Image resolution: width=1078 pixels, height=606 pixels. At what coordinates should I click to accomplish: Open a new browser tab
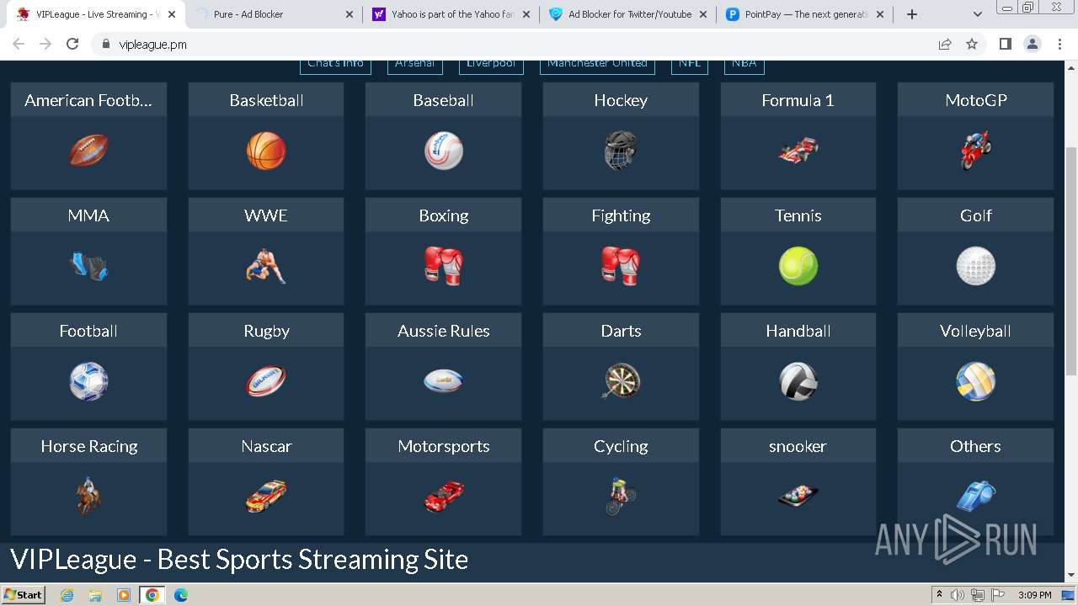click(x=911, y=14)
